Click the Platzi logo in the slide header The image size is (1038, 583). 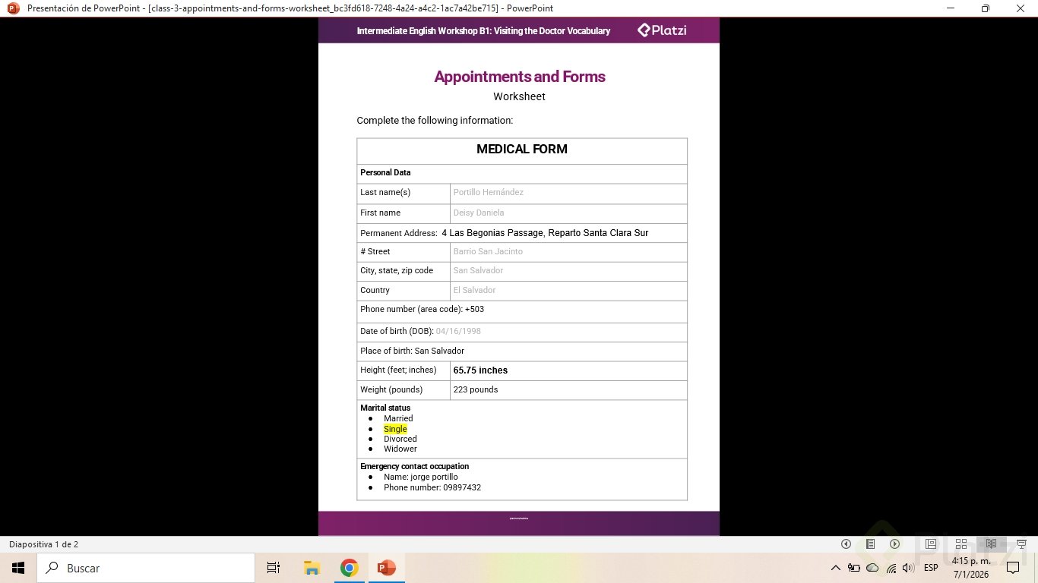[662, 30]
